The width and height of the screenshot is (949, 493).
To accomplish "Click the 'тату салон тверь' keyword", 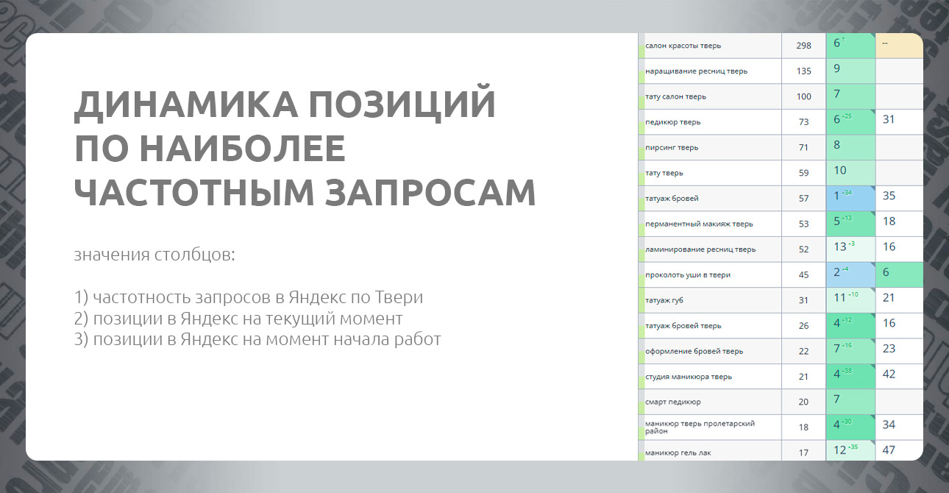I will click(675, 96).
